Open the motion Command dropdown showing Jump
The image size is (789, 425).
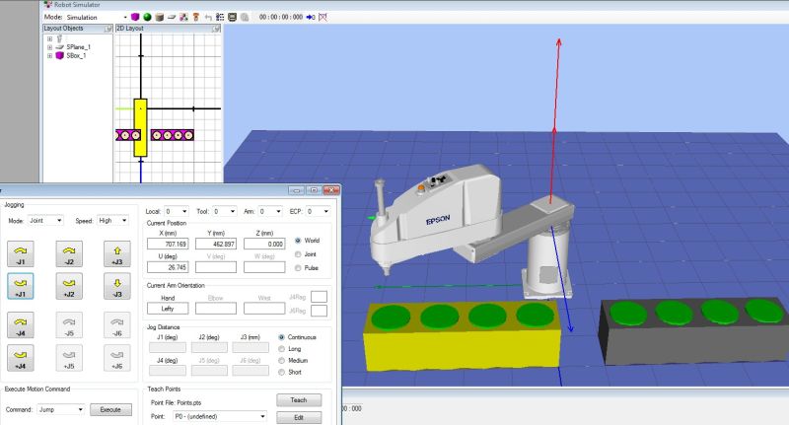click(59, 409)
